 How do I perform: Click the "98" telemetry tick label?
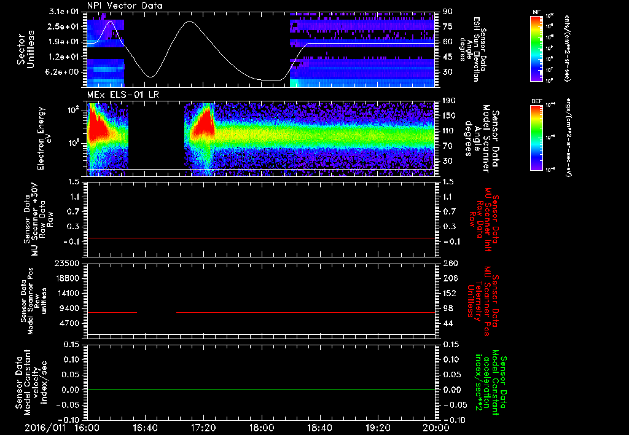tap(447, 308)
